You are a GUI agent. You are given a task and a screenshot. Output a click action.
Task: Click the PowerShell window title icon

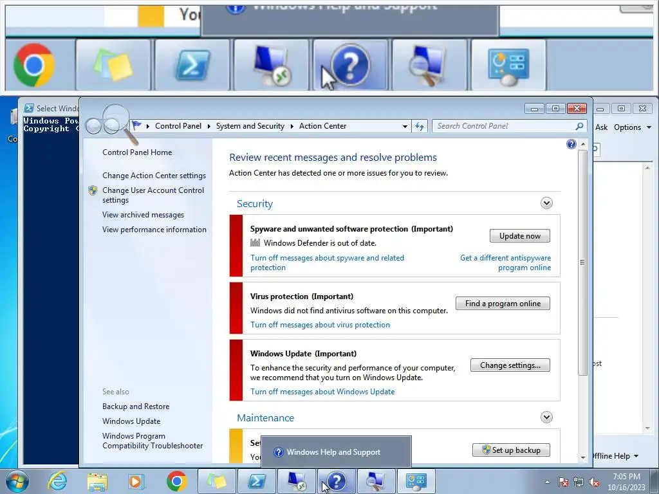click(x=28, y=108)
